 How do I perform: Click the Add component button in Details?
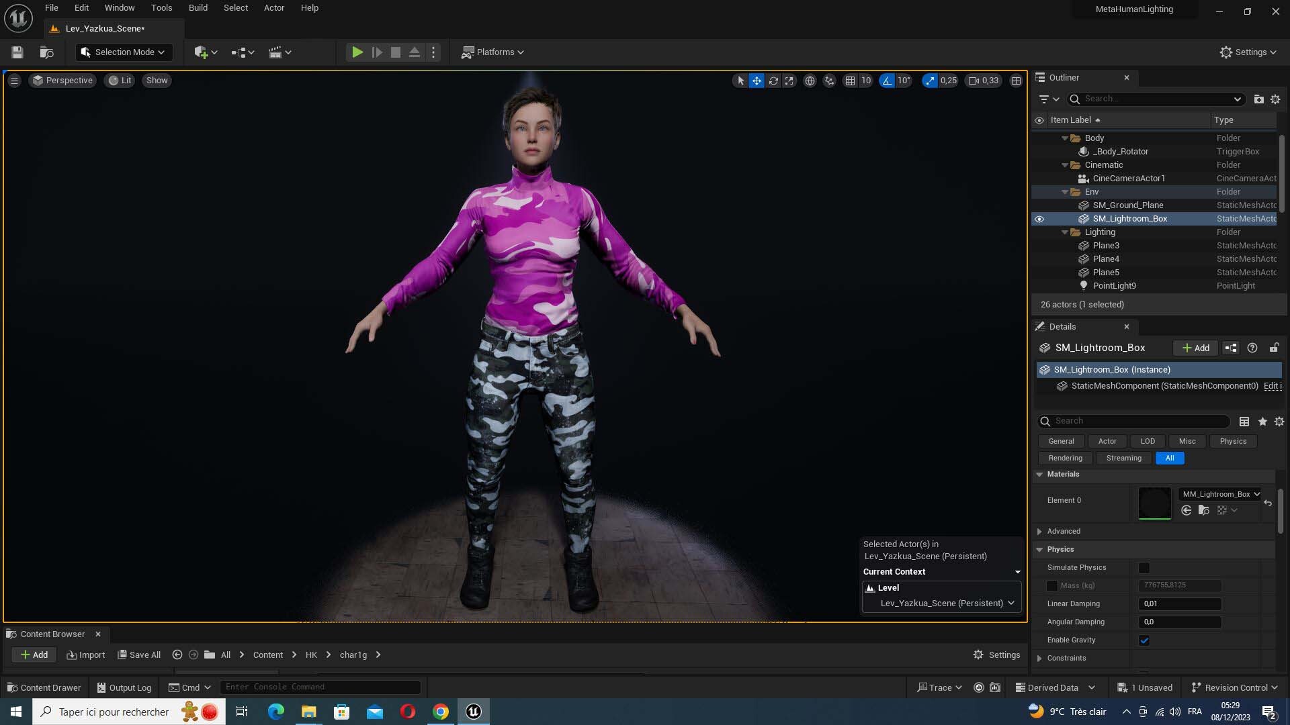[x=1195, y=348]
